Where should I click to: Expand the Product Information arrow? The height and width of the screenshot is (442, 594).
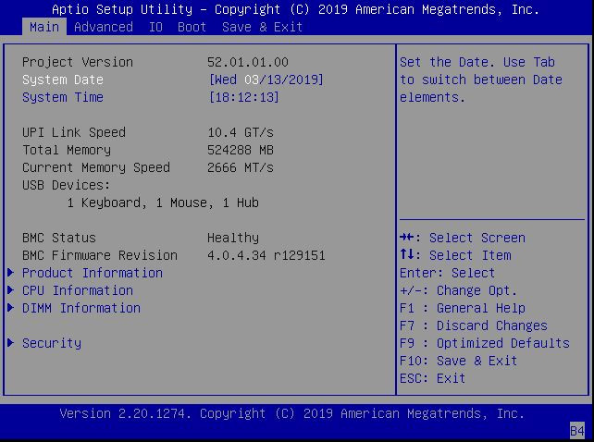[10, 273]
